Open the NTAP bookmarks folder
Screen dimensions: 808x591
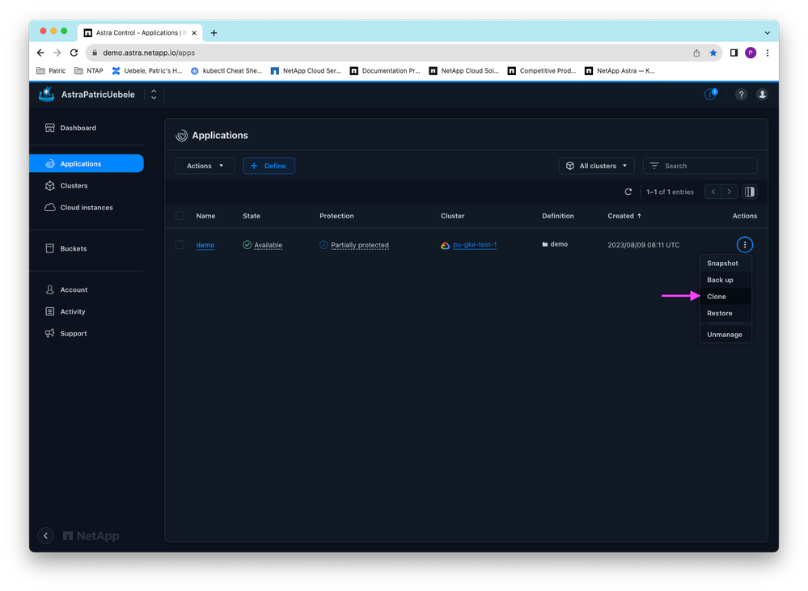89,71
